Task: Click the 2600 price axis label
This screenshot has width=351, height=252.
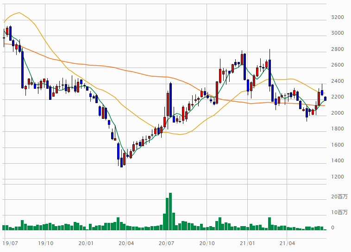Action: 338,65
